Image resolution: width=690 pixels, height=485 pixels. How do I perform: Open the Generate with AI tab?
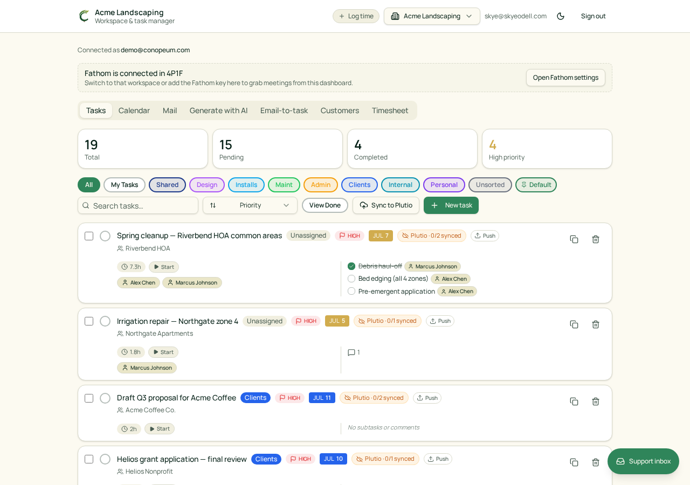[218, 110]
